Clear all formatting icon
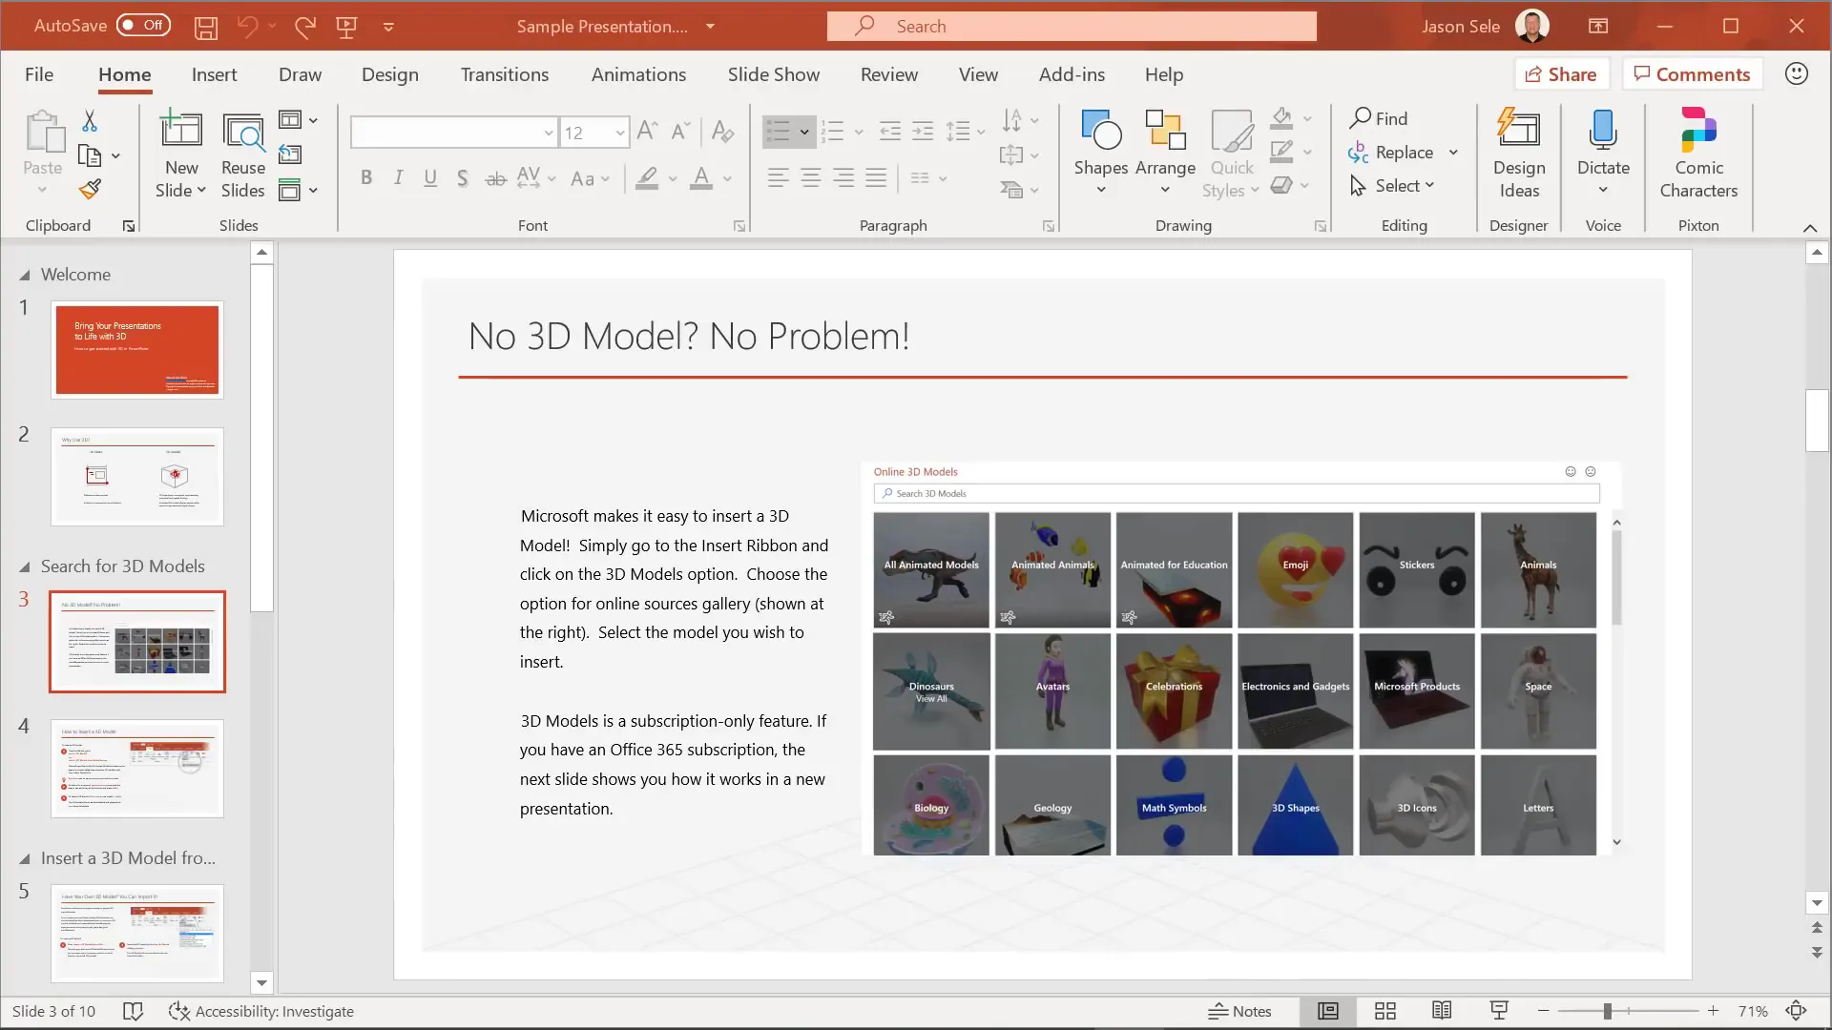Image resolution: width=1832 pixels, height=1030 pixels. click(x=722, y=132)
